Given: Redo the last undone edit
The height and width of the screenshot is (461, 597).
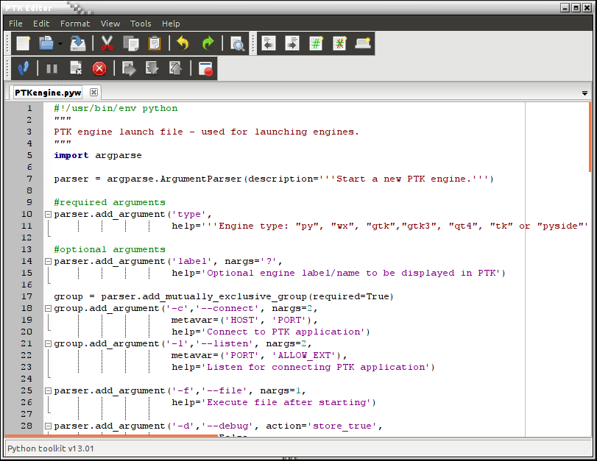Looking at the screenshot, I should point(208,43).
